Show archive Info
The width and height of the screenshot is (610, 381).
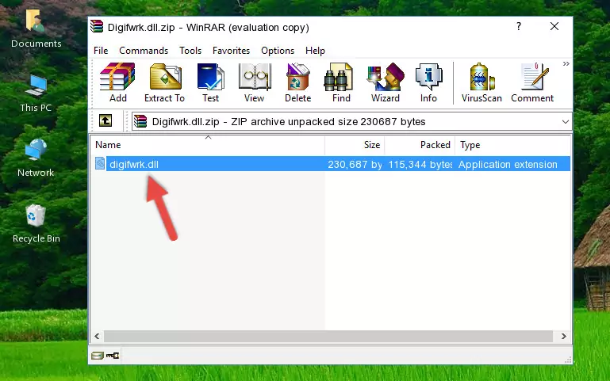[x=428, y=82]
